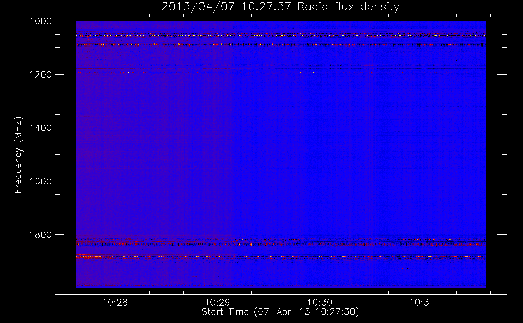Click the 1400 frequency tick label
This screenshot has height=323, width=523.
click(x=40, y=128)
